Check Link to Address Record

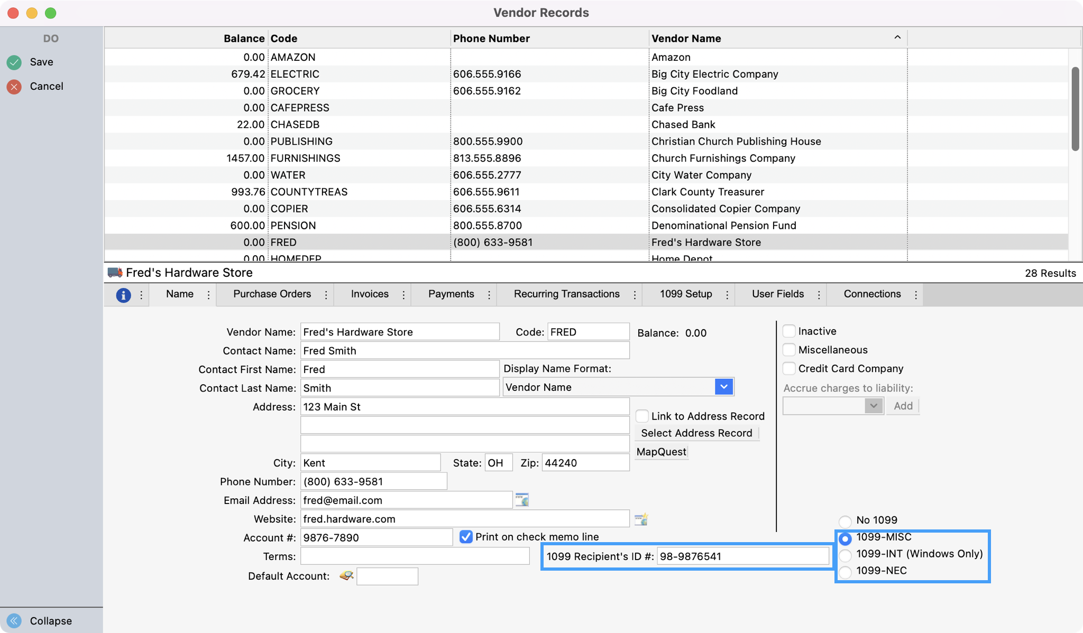[x=642, y=416]
